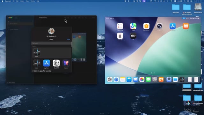Tap the orange Classroom app in the iPad dock
The width and height of the screenshot is (204, 115).
coord(161,80)
